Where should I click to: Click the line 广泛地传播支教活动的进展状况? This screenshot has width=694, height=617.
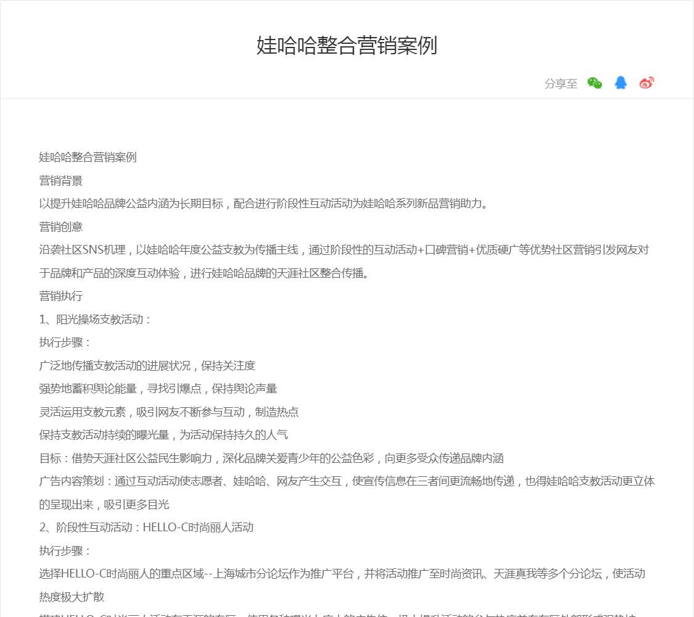point(147,366)
